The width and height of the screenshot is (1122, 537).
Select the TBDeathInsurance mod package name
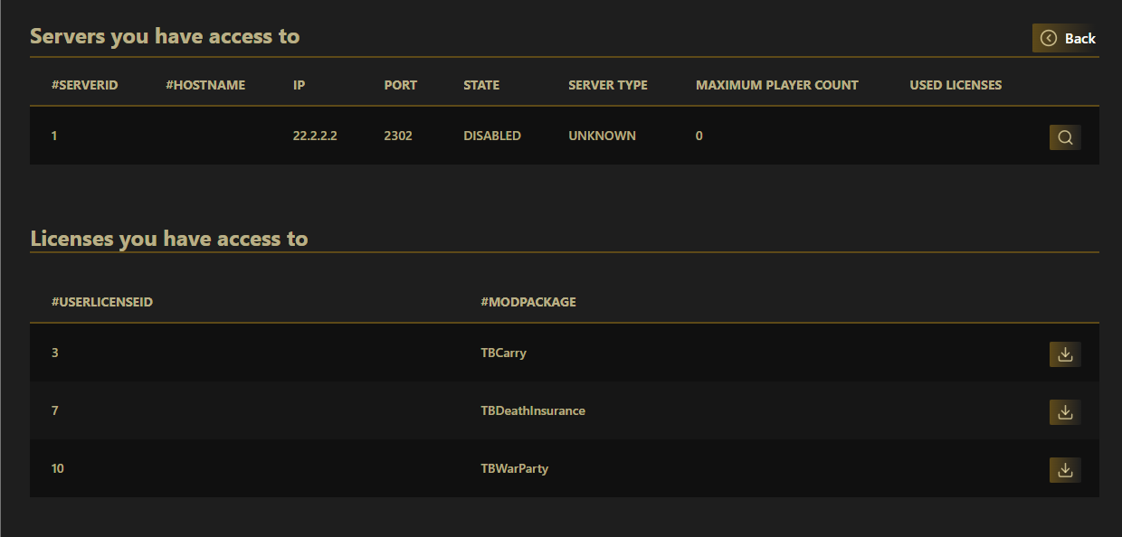tap(533, 410)
